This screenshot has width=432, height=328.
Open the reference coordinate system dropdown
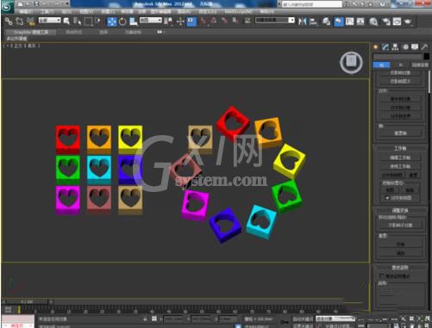coord(151,20)
